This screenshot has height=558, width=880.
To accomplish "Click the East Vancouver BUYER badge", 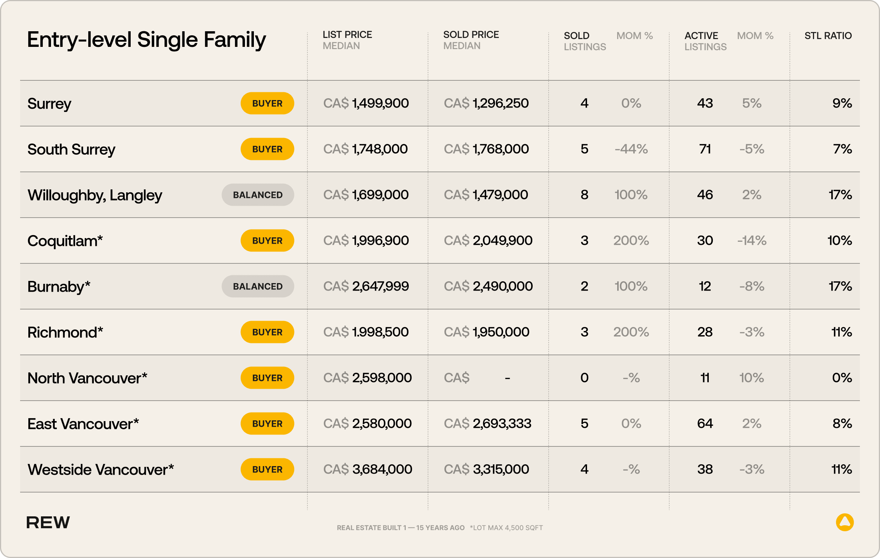I will click(x=267, y=423).
